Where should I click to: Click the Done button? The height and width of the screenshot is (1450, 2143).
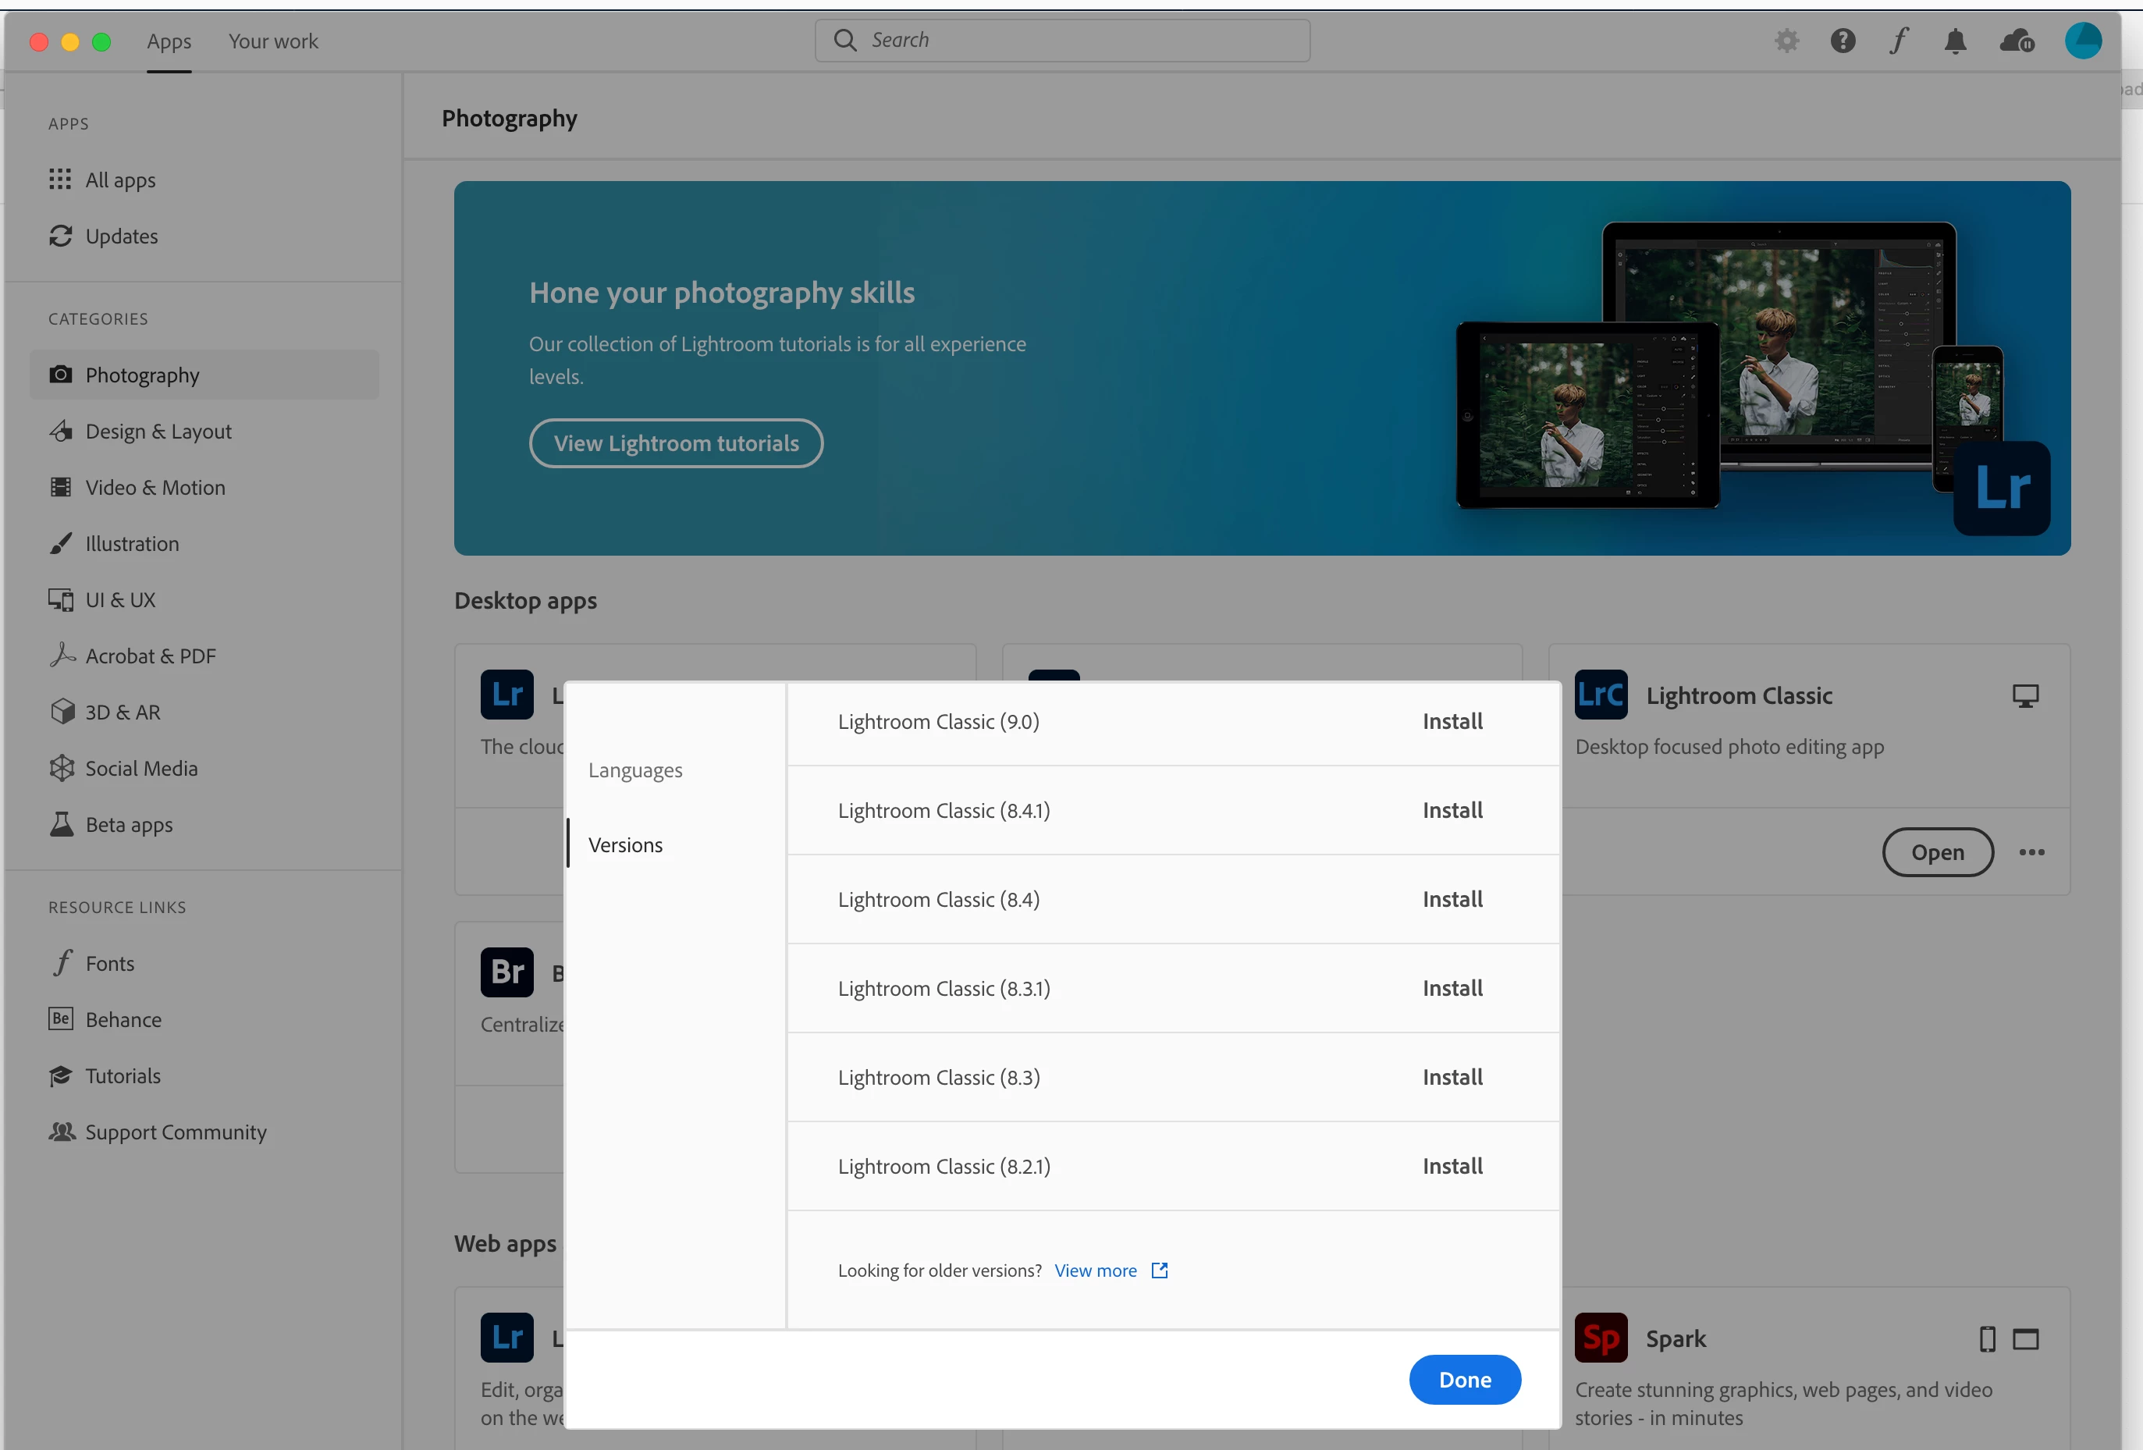[1464, 1380]
